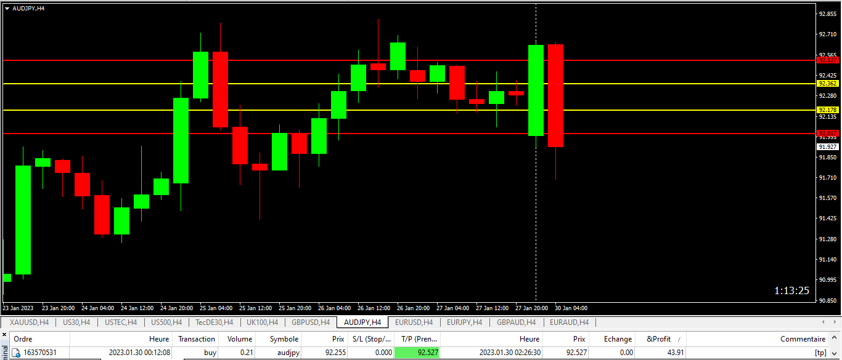
Task: Sort by Transaction column header
Action: pos(196,339)
